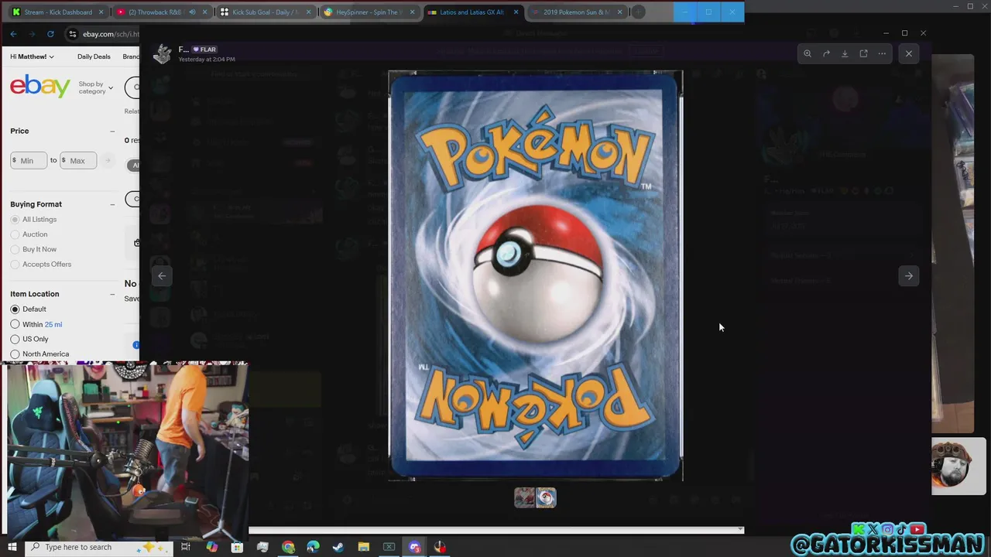Select the US Only radio button
The image size is (991, 557).
15,339
